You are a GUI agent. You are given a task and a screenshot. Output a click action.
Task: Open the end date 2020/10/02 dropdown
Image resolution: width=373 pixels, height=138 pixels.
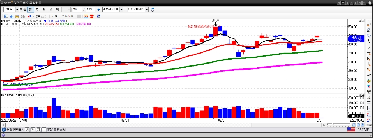pos(147,9)
